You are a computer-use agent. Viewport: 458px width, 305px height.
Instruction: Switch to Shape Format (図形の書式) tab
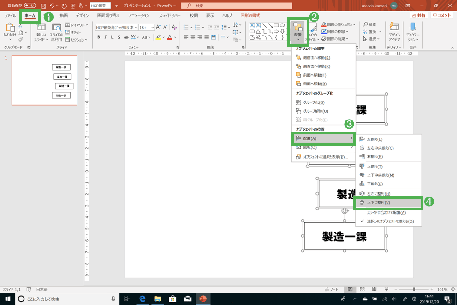pos(250,16)
